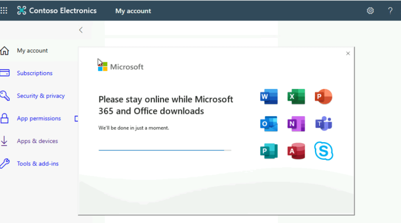The image size is (401, 223).
Task: Click the Excel app icon
Action: pos(296,96)
